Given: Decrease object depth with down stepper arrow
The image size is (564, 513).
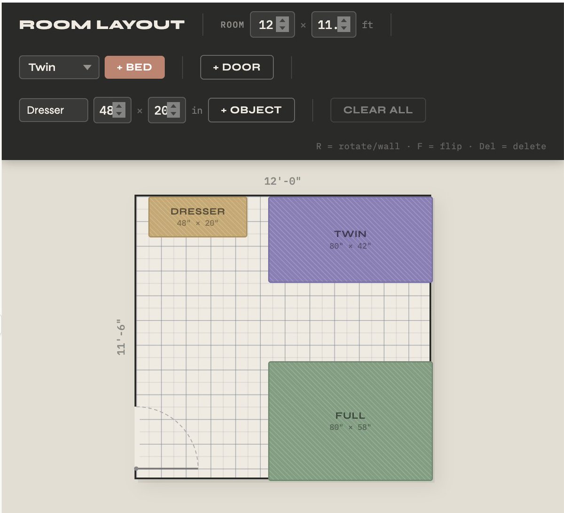Looking at the screenshot, I should (174, 114).
